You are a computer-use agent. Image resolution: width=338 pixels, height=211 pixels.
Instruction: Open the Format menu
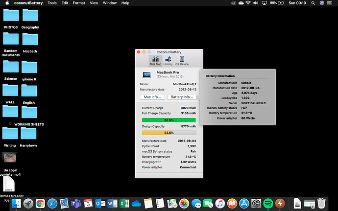click(x=79, y=3)
